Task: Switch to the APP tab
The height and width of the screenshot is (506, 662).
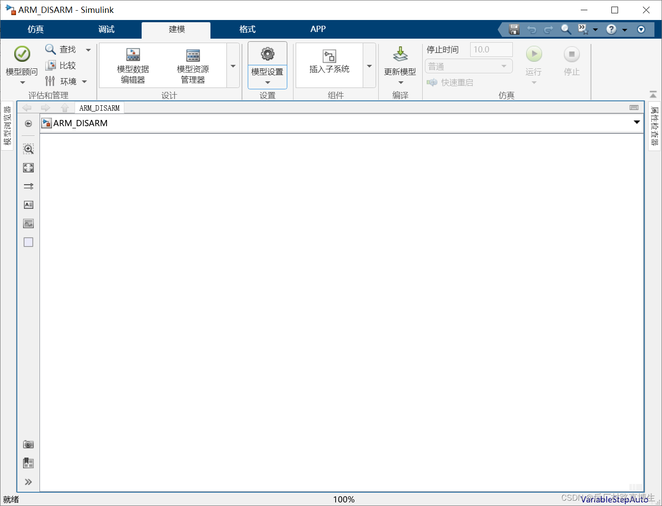Action: tap(318, 29)
